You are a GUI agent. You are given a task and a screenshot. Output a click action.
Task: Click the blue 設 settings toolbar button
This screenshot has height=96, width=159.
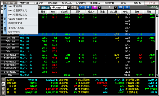127,7
